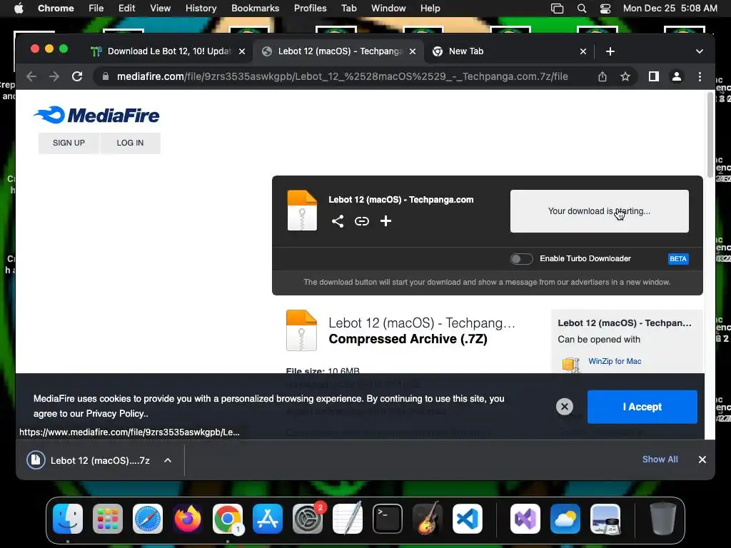
Task: Open App Store from the Dock
Action: tap(268, 519)
